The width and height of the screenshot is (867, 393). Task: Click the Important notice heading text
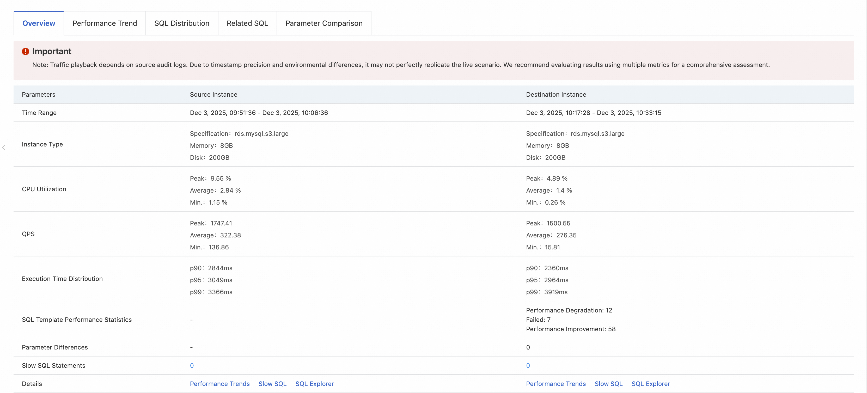click(x=52, y=52)
